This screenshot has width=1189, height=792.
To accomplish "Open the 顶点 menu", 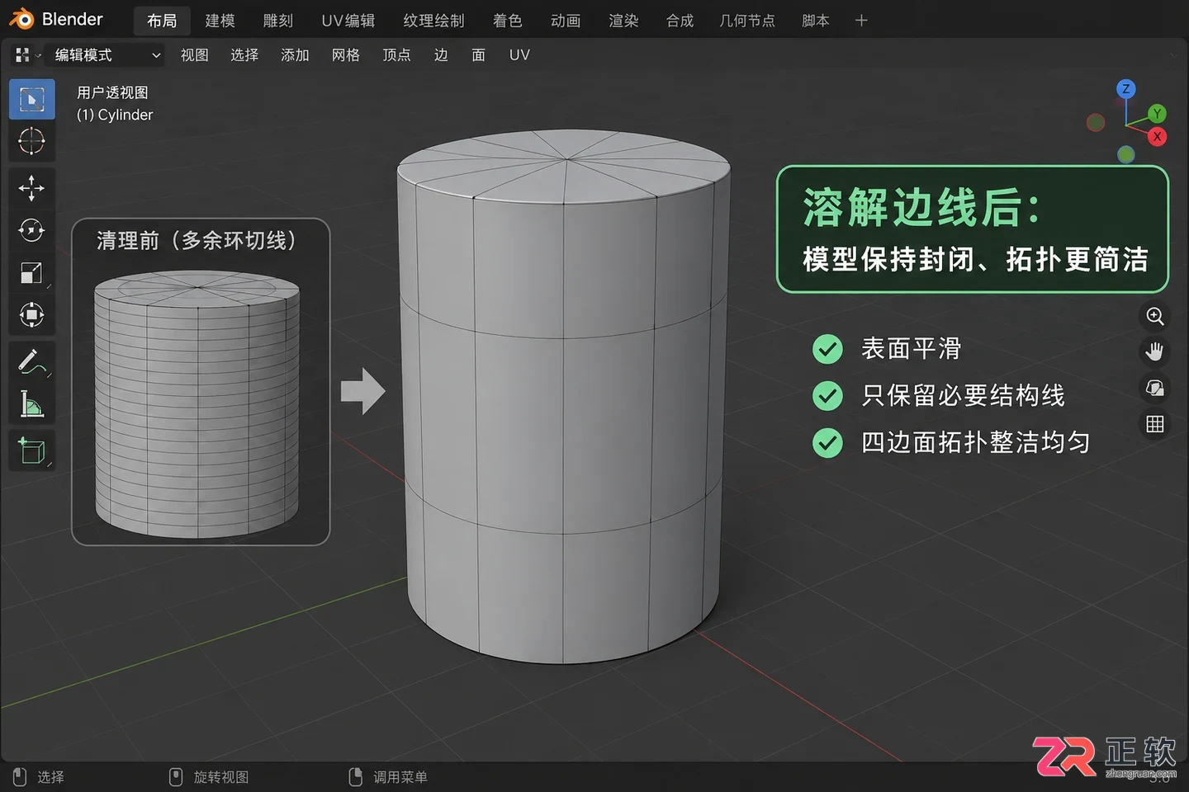I will [x=396, y=55].
